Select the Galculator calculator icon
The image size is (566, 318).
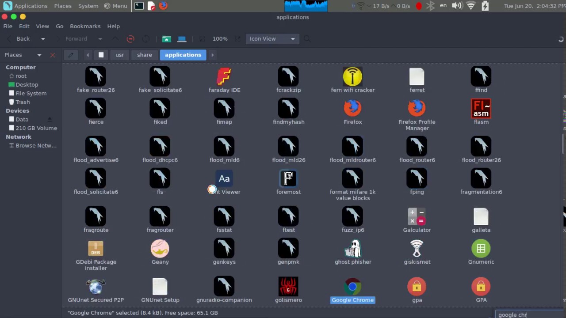417,216
